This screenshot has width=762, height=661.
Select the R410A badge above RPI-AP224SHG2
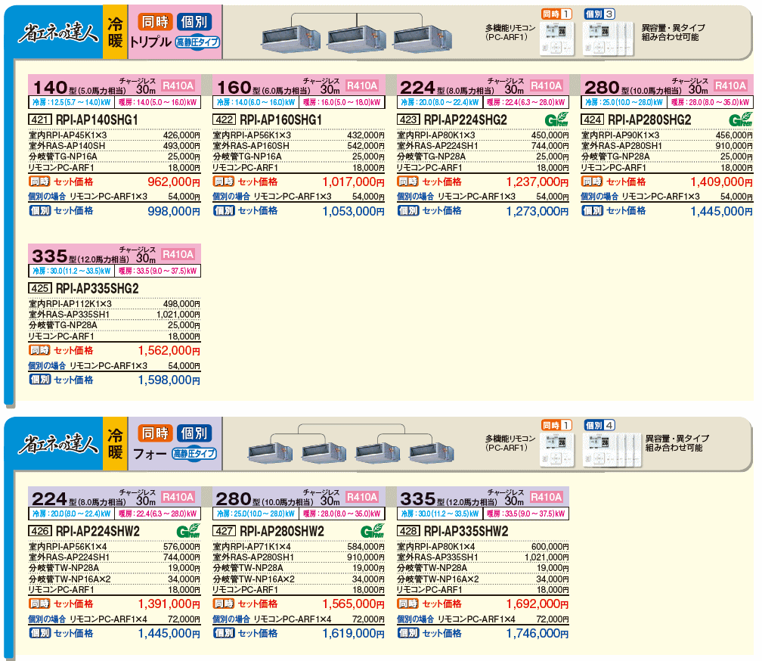pos(547,86)
